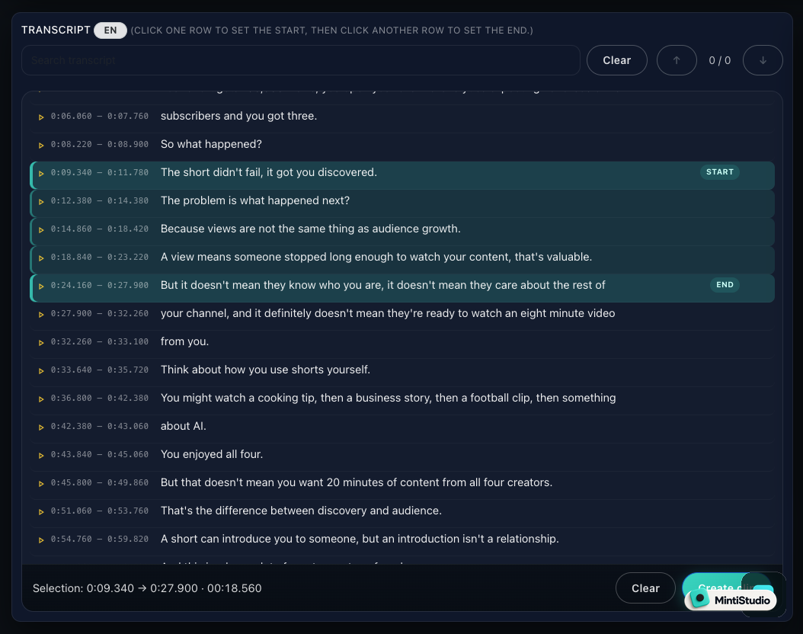Play the segment "The problem is what happened next?"
The image size is (803, 634).
point(41,202)
